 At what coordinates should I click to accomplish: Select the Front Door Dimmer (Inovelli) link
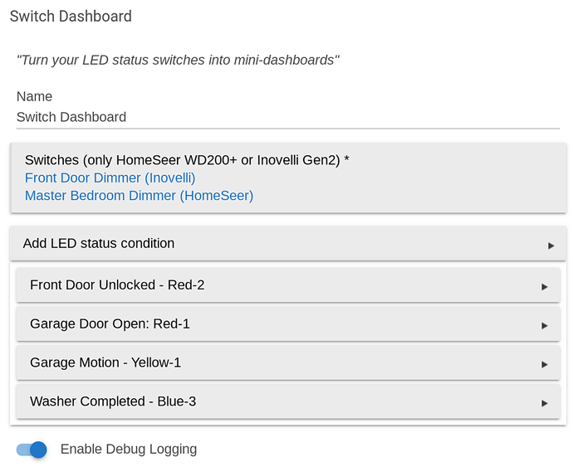coord(110,178)
